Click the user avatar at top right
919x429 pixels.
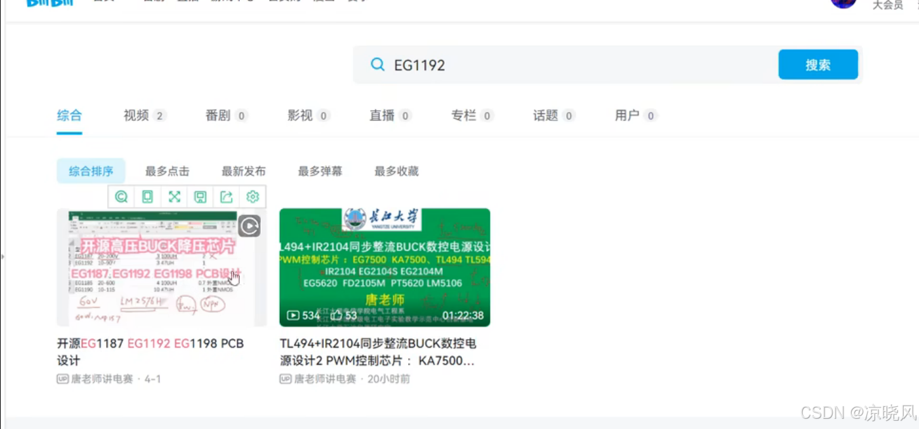(843, 3)
